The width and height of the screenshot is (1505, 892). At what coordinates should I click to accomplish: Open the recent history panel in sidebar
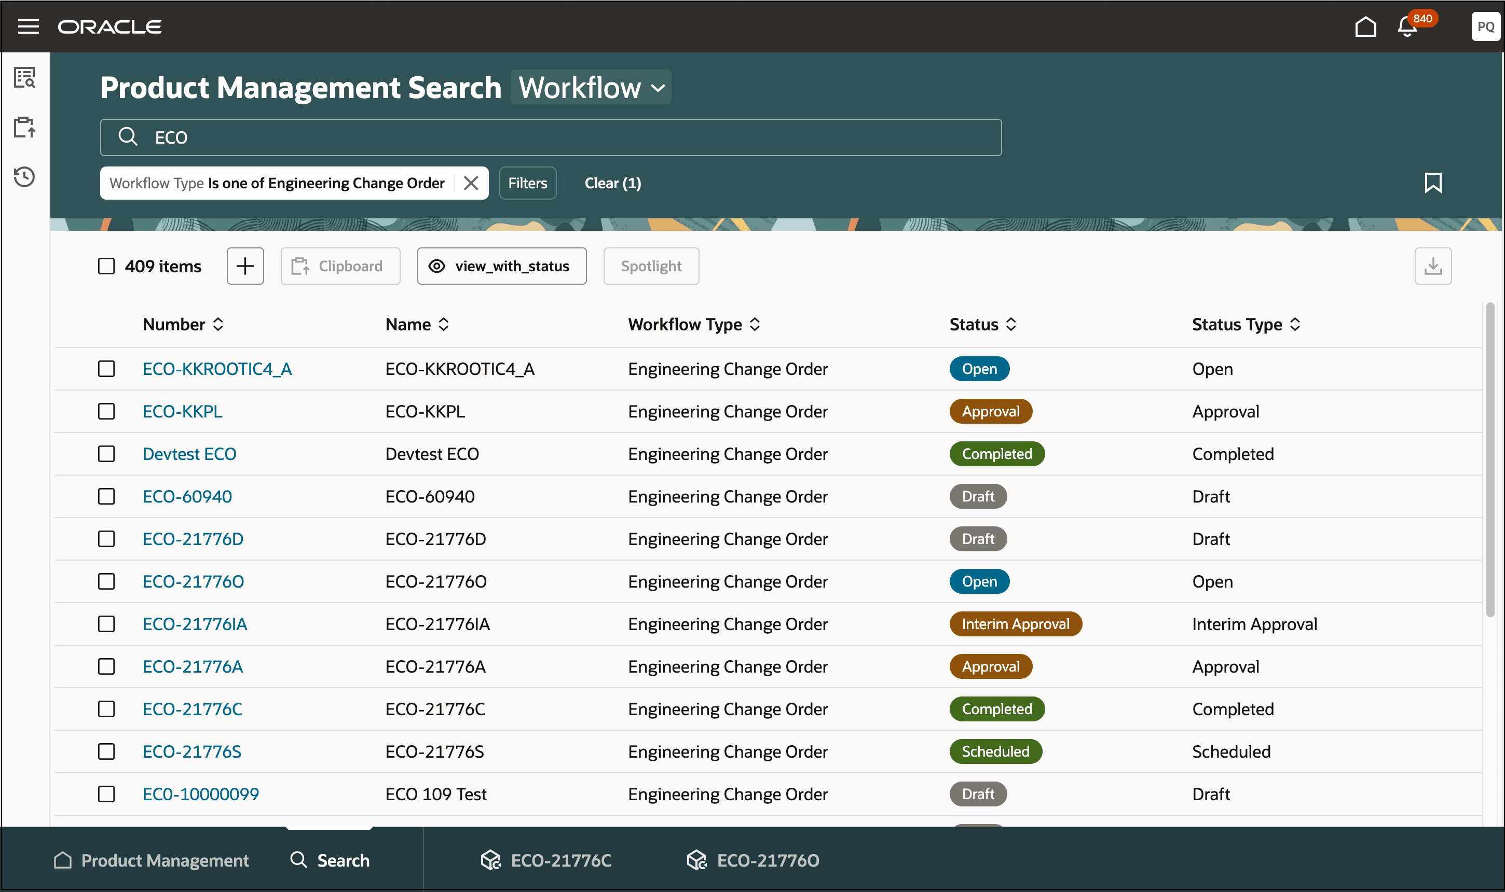tap(25, 177)
